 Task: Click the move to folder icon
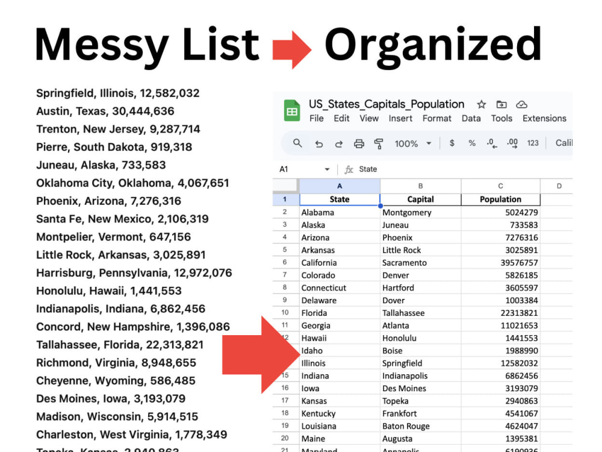tap(501, 104)
